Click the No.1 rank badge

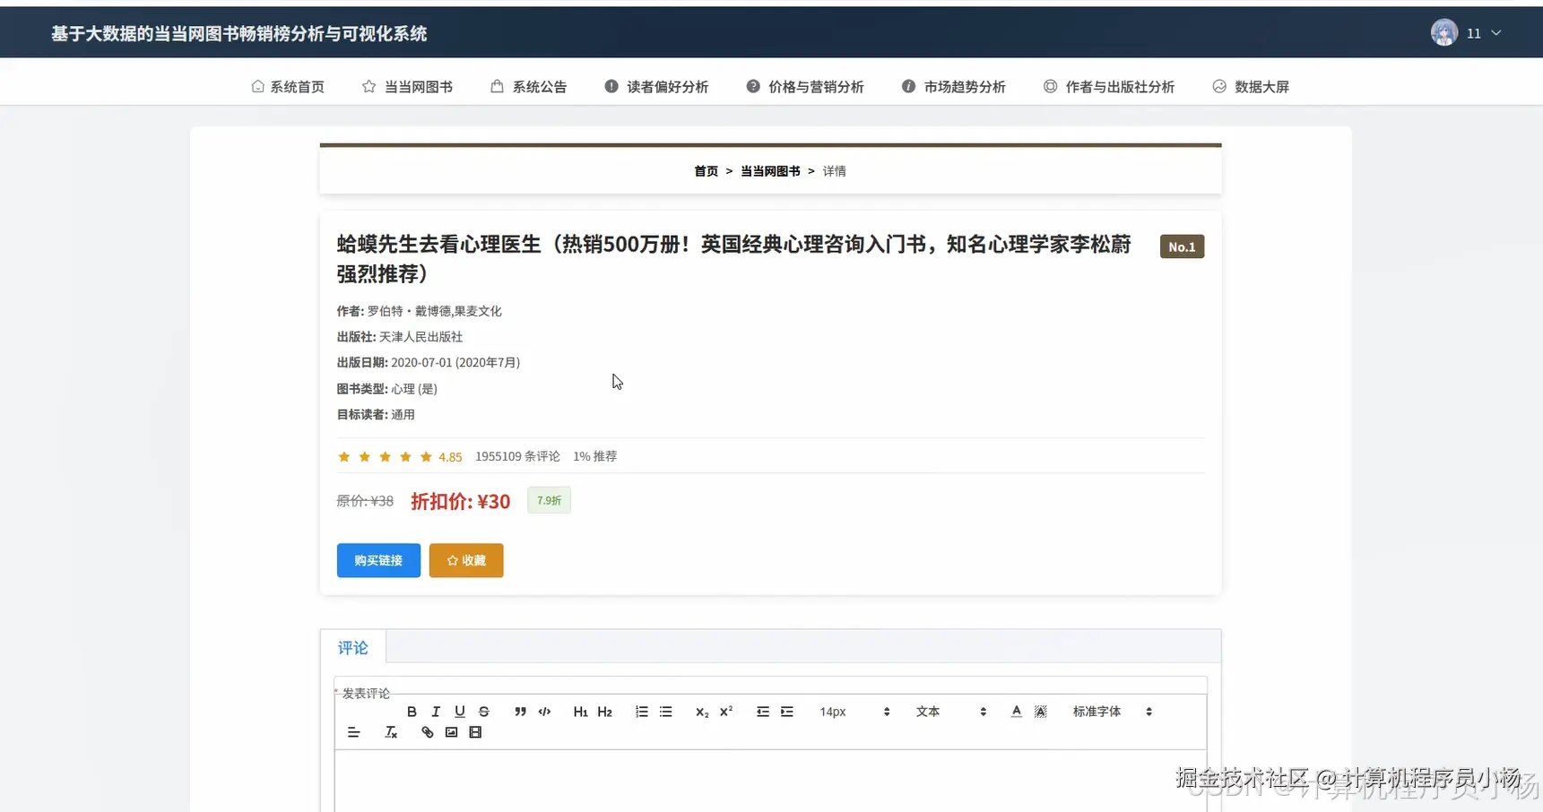pos(1182,246)
